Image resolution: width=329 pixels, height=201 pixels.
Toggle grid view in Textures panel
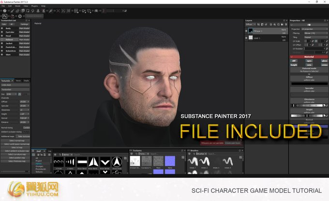click(x=183, y=157)
